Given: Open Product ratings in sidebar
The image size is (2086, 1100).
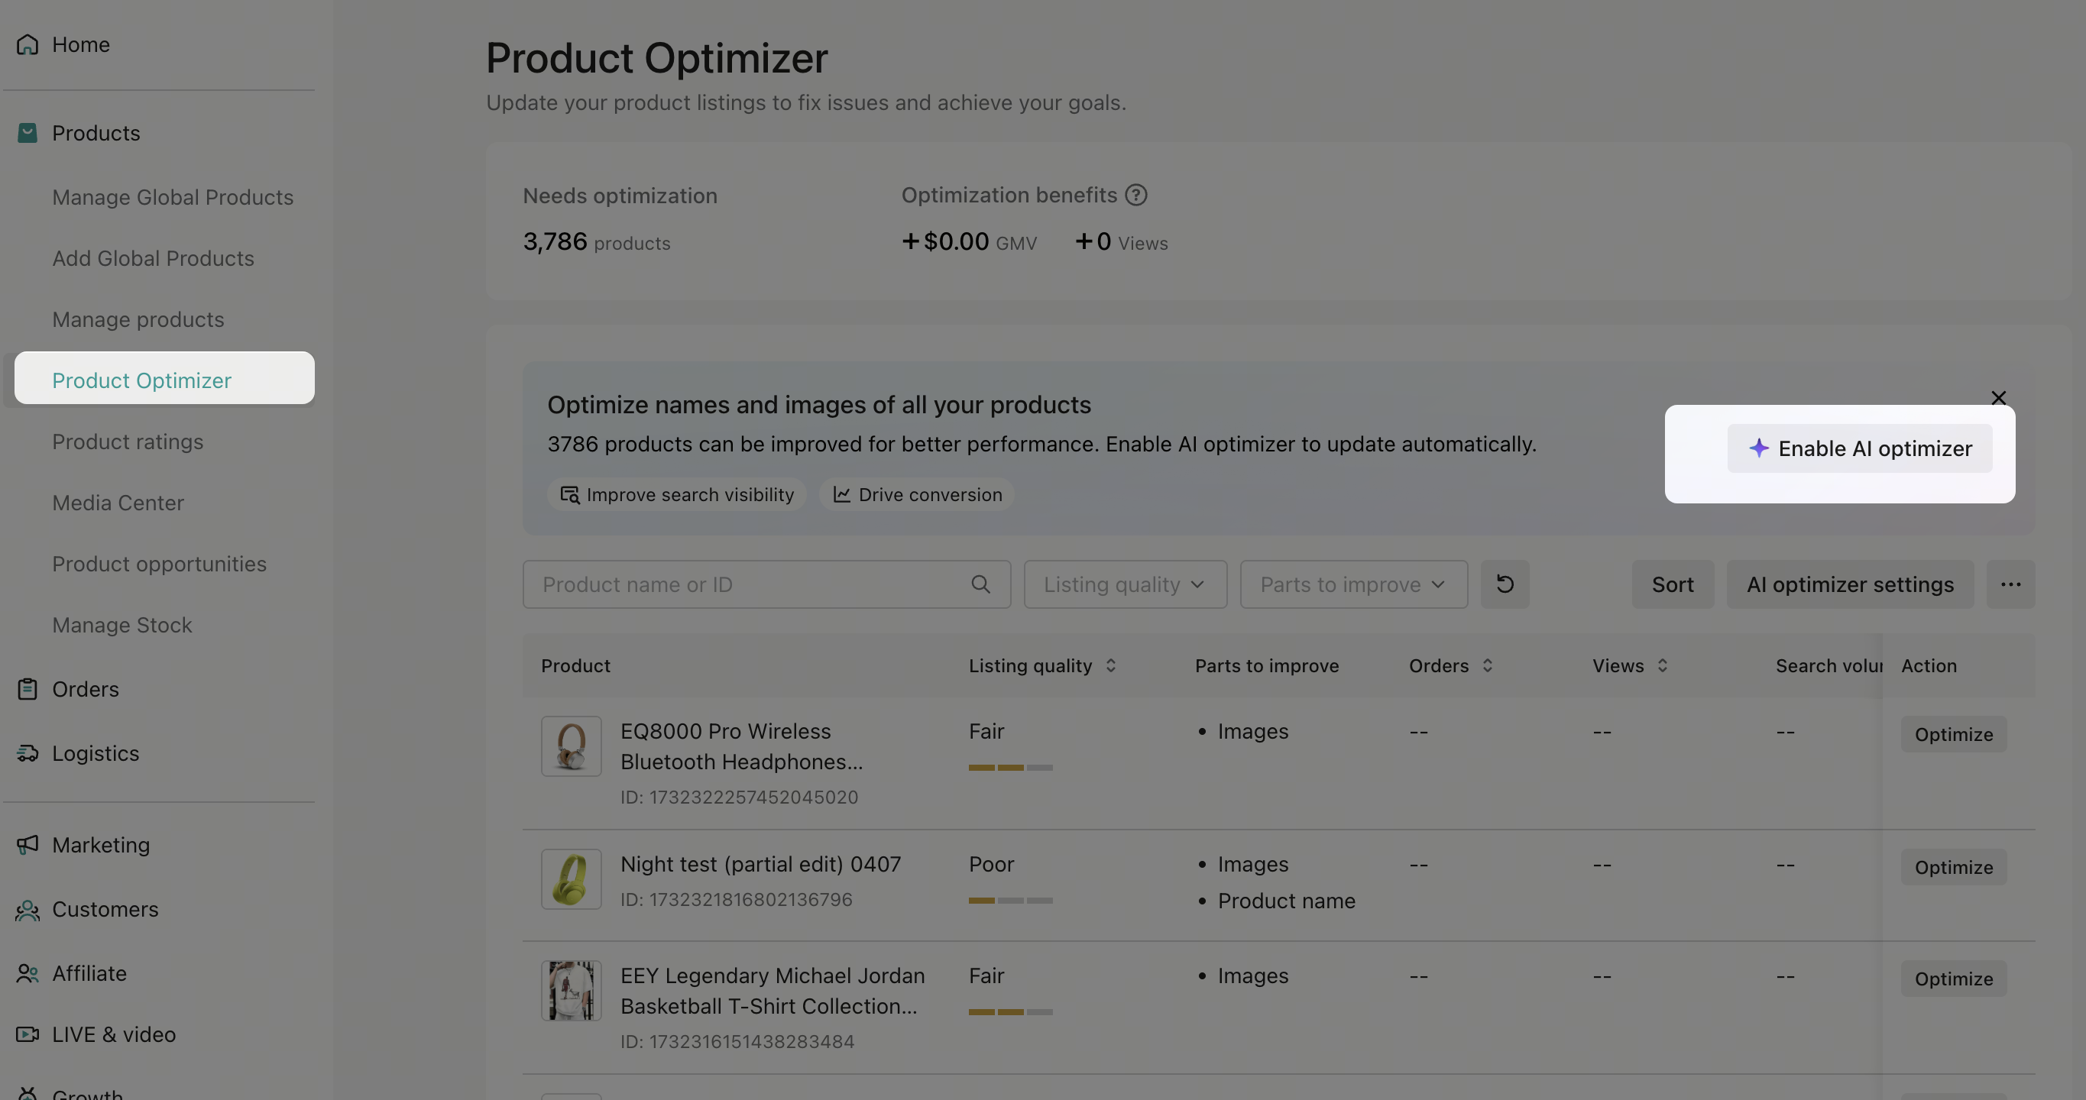Looking at the screenshot, I should [x=128, y=442].
